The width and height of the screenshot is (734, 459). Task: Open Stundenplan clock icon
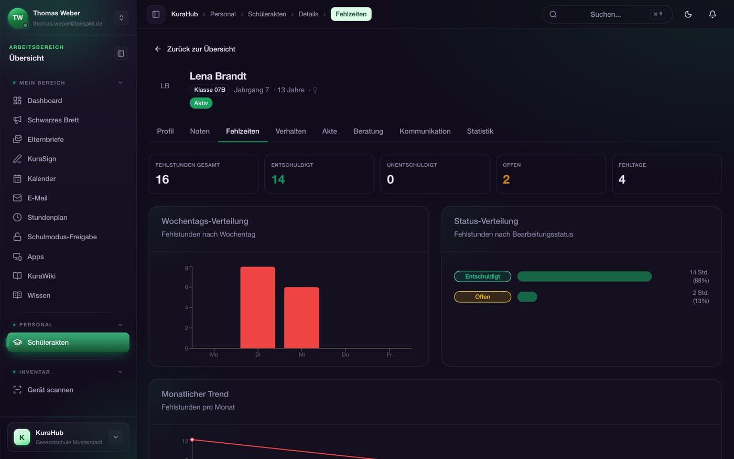(17, 217)
